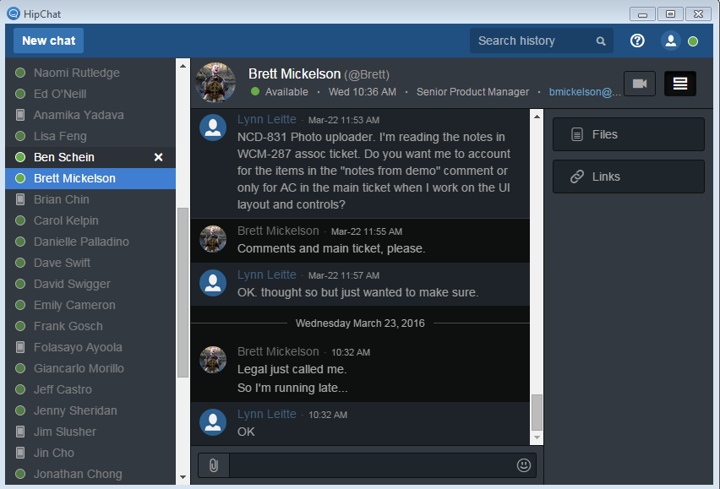
Task: Click the "Wednesday March 23, 2016" date divider text
Action: 360,323
